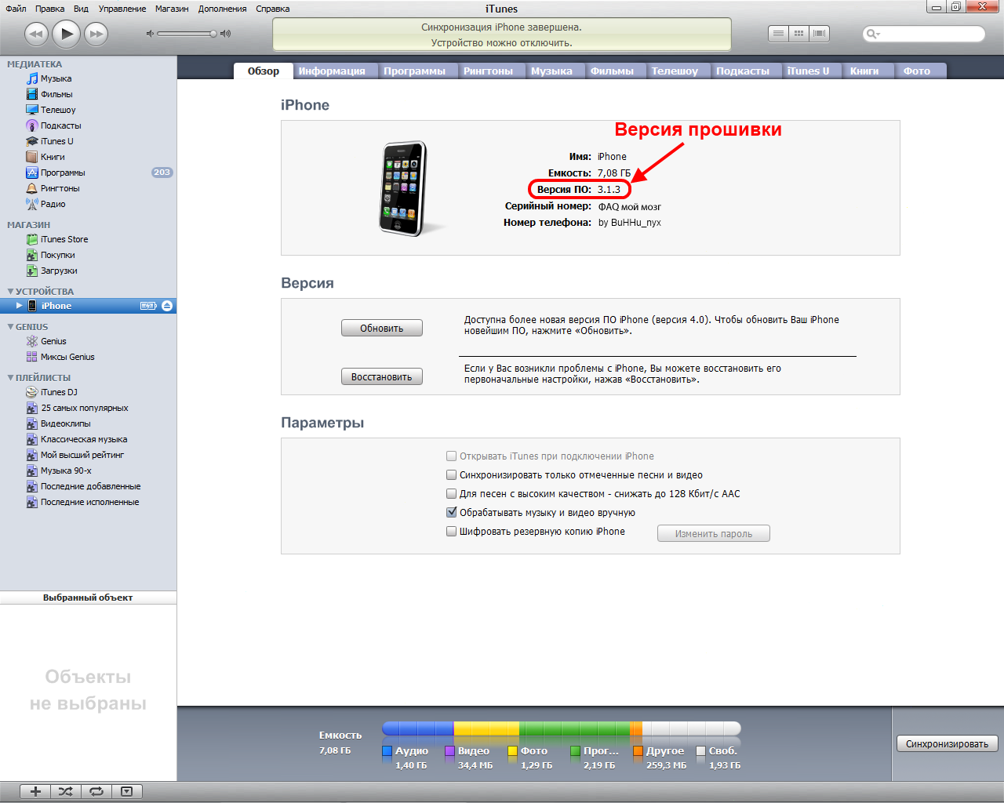Open the Музыка library icon

32,78
